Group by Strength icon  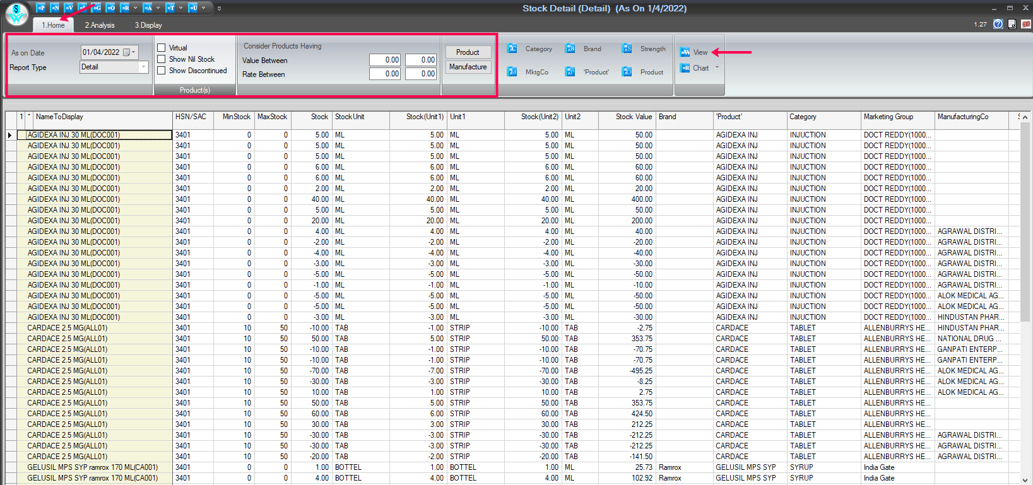(x=627, y=49)
